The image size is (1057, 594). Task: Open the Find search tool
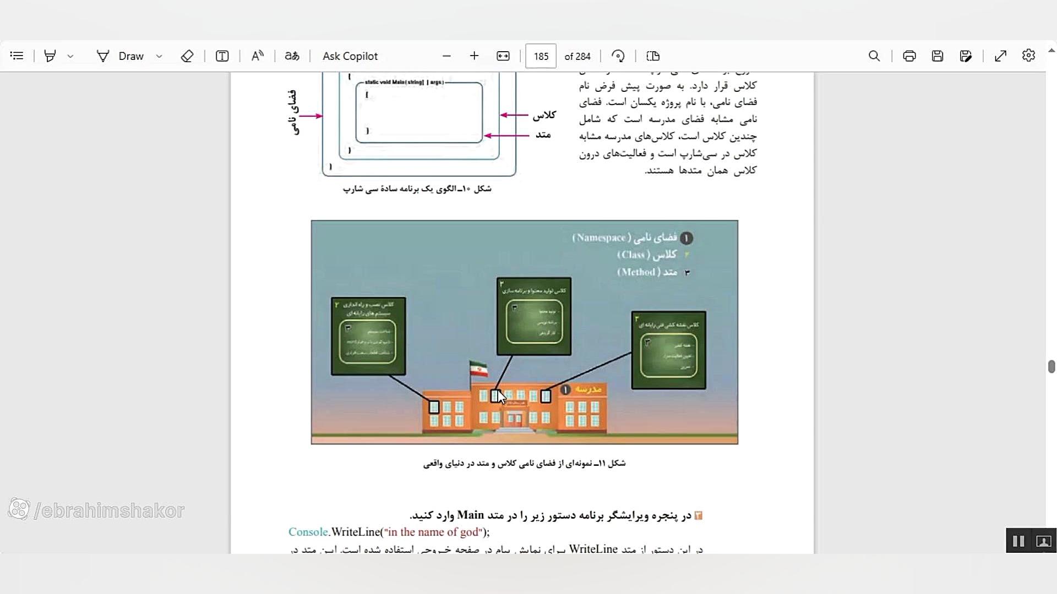tap(874, 56)
